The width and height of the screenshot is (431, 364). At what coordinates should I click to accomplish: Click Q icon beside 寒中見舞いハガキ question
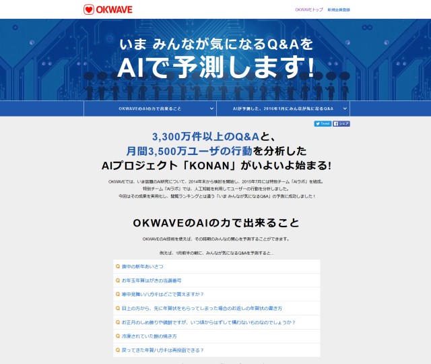tap(118, 294)
